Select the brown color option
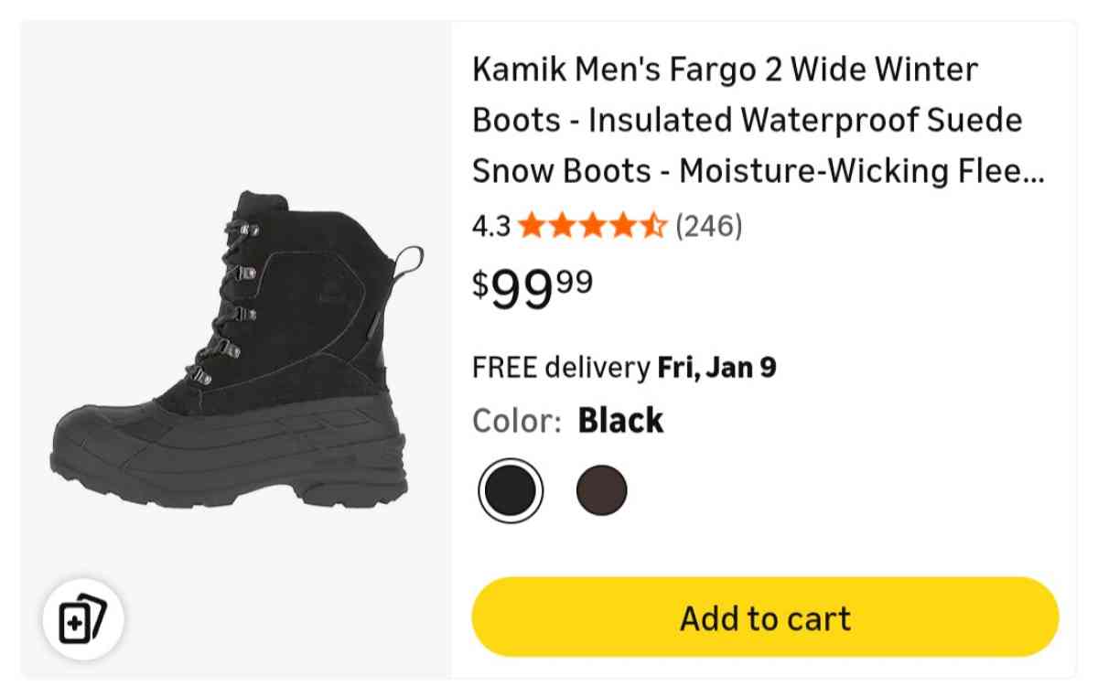Screen dimensions: 1098x687 click(x=603, y=489)
